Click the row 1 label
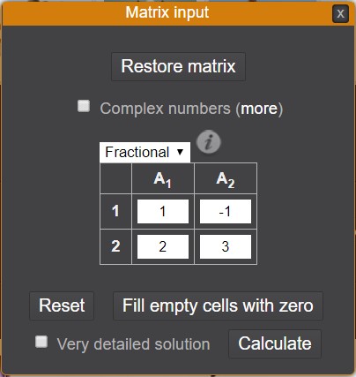The image size is (356, 377). (x=115, y=211)
